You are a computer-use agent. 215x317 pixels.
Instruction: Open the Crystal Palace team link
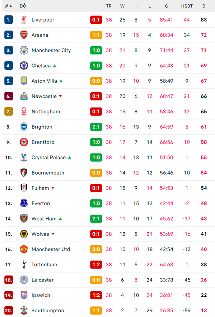coord(49,158)
